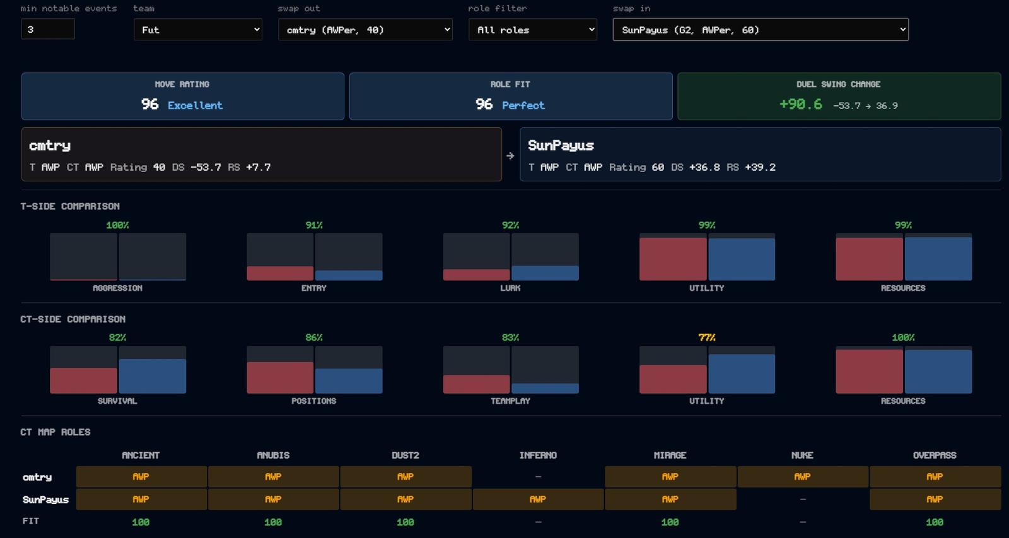Click the Overpass map column header
Screen dimensions: 1009x538
pos(935,455)
